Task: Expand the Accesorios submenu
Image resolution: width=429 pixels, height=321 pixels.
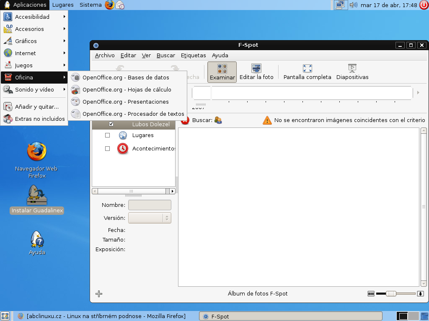Action: [x=34, y=29]
